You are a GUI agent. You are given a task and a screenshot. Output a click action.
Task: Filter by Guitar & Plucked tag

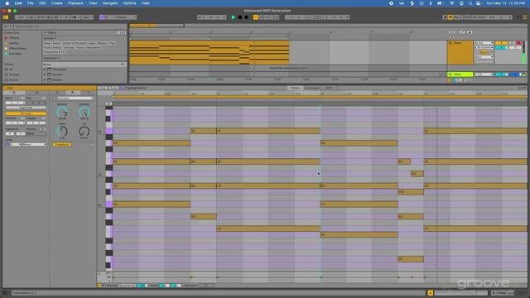tap(75, 43)
